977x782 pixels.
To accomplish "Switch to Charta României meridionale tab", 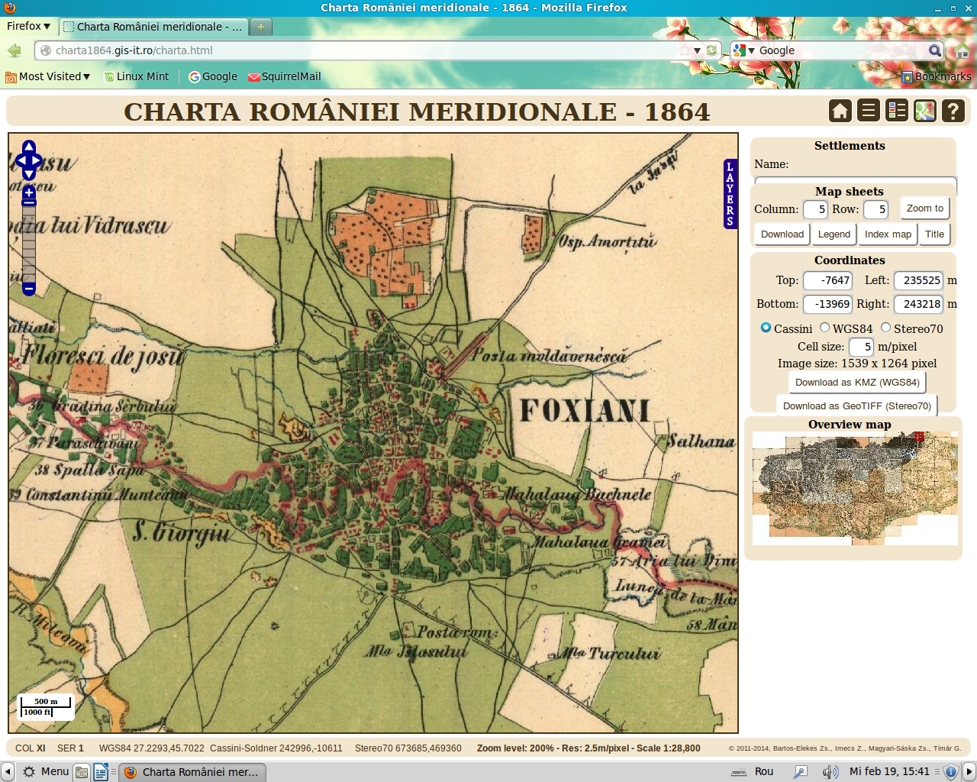I will pyautogui.click(x=153, y=27).
